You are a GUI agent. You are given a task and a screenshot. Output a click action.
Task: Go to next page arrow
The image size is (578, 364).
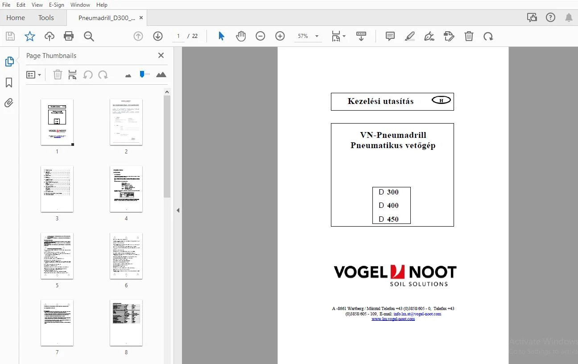(x=158, y=36)
